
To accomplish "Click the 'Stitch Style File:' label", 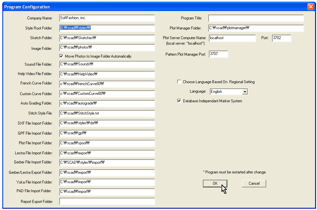I will (40, 113).
